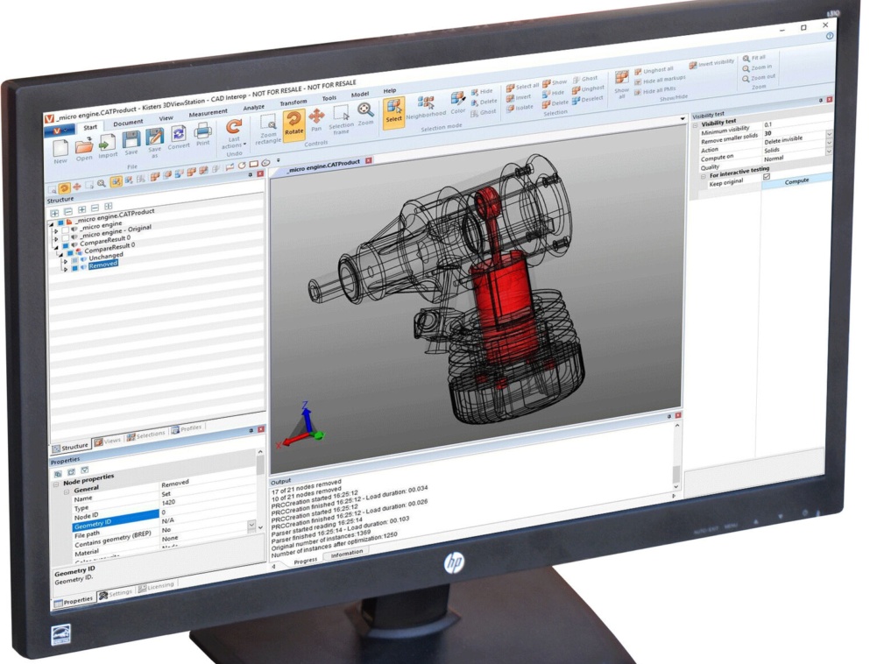Collapse the _micro engine.CATProduct root node
Viewport: 877px width, 664px height.
click(52, 223)
